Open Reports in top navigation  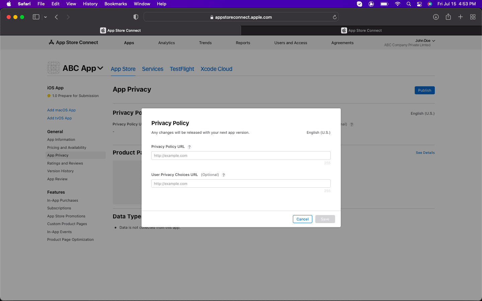tap(243, 43)
